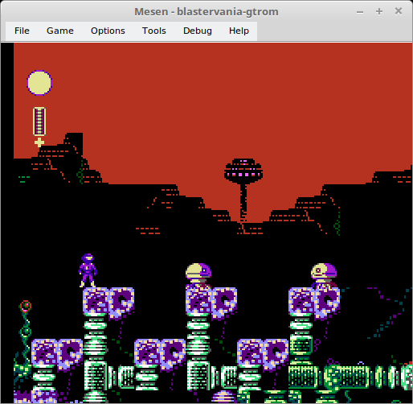Click the purple armored player character
Screen dimensions: 413x404
tap(88, 270)
